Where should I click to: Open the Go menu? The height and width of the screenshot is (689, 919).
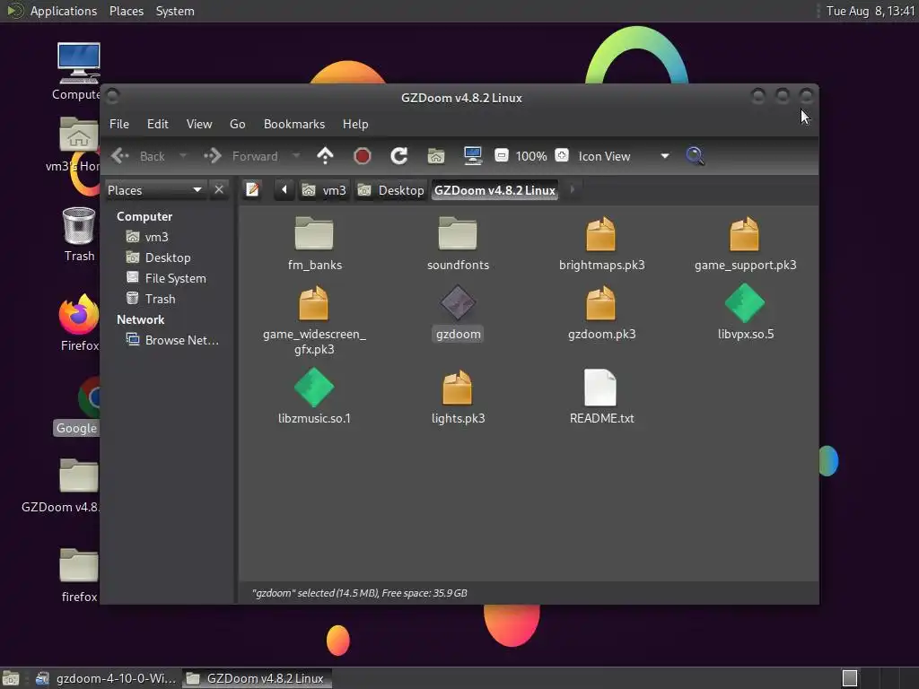point(237,124)
